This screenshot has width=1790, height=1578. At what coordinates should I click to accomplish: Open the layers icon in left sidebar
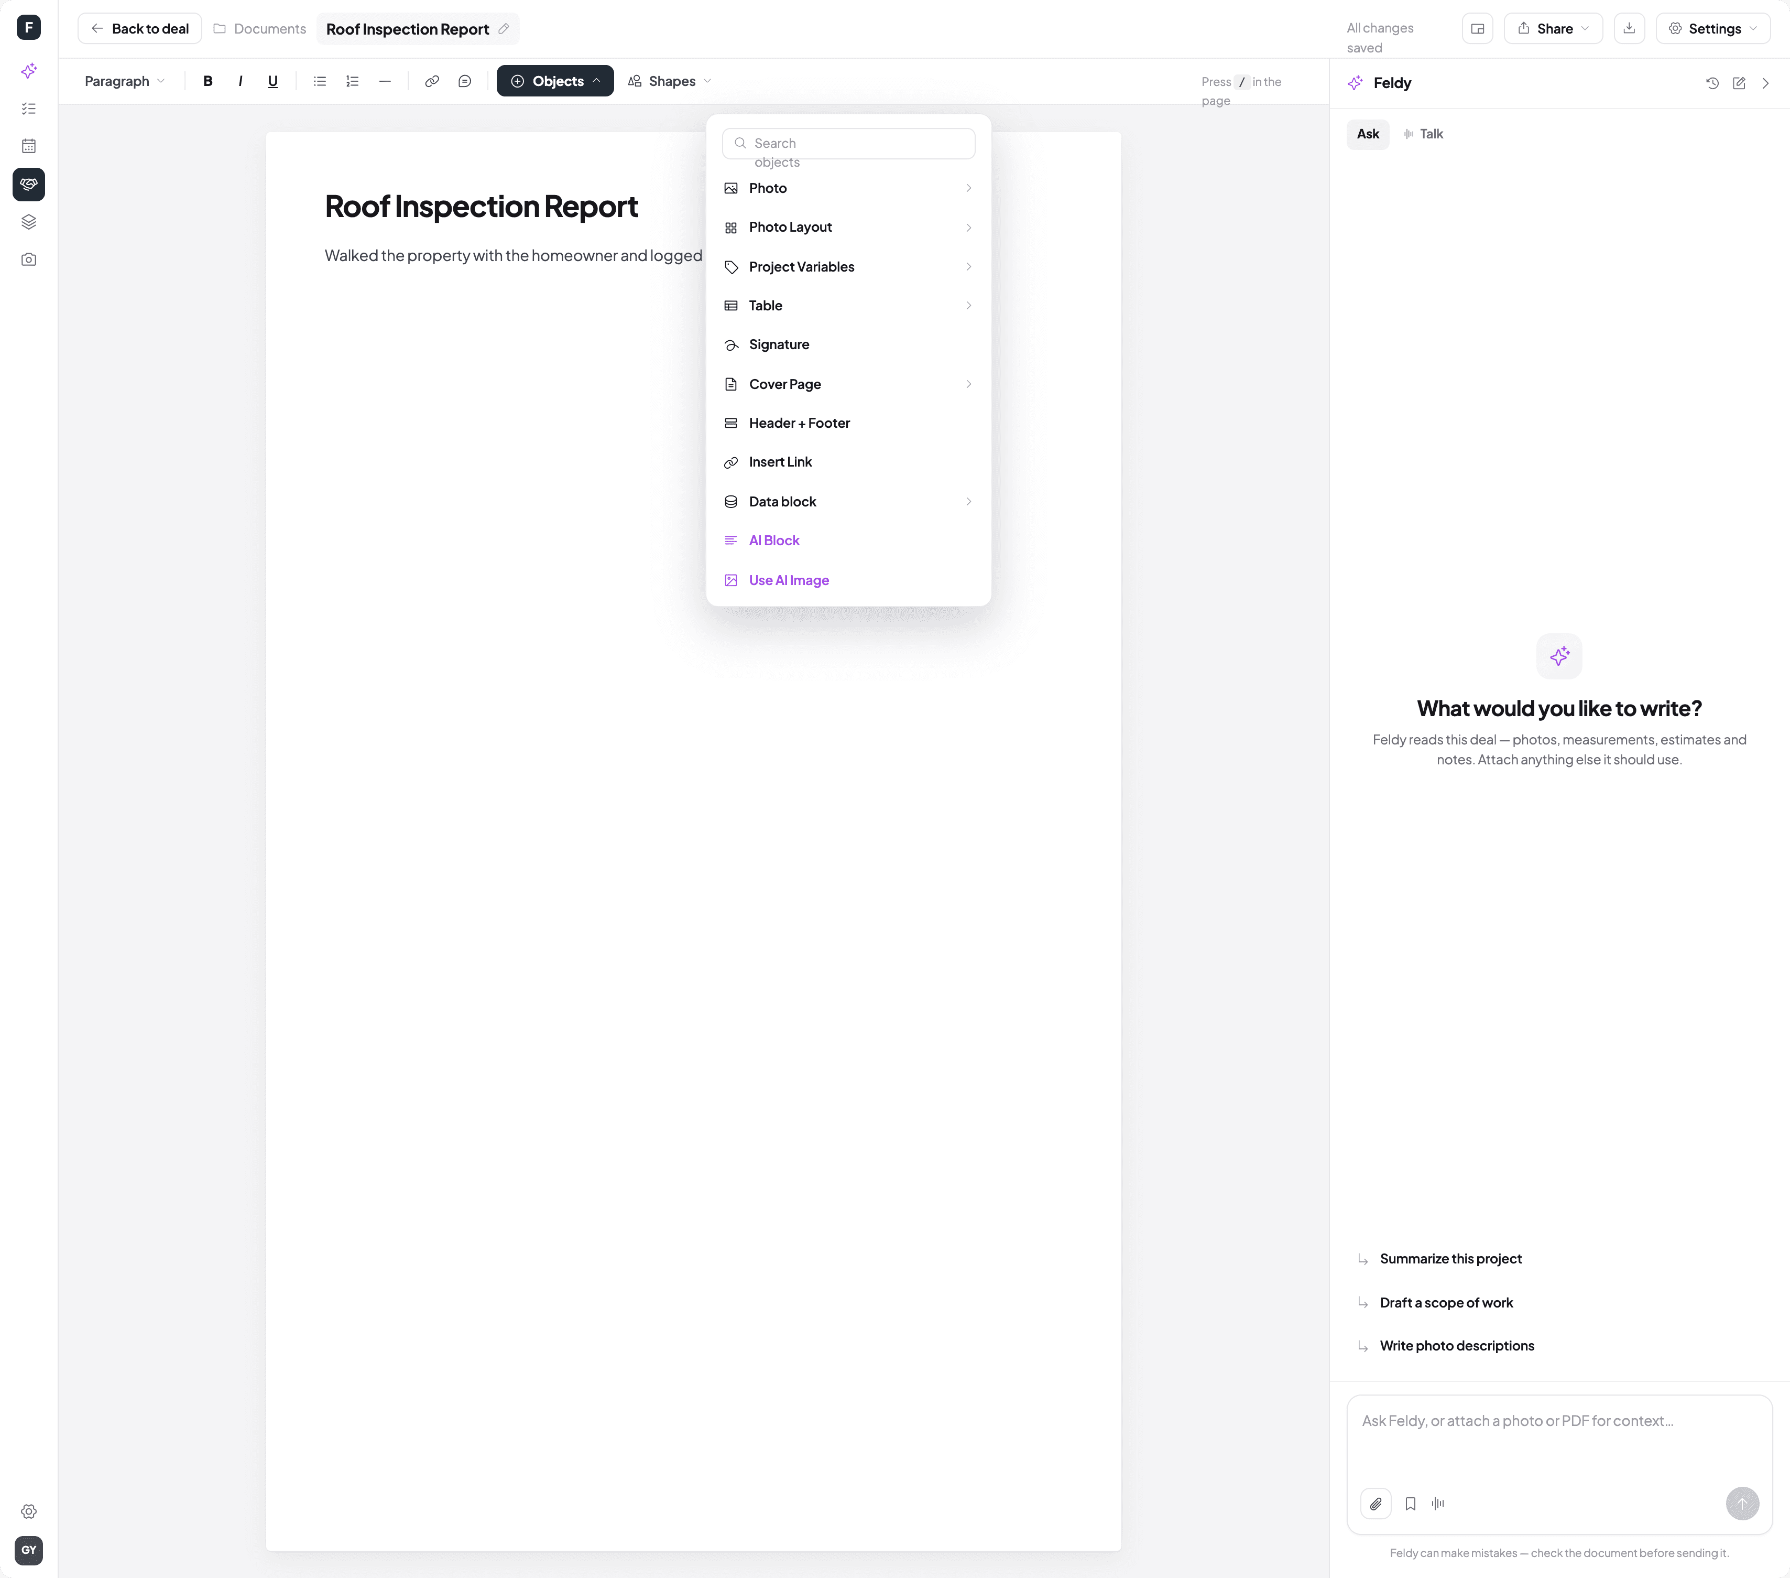point(29,222)
